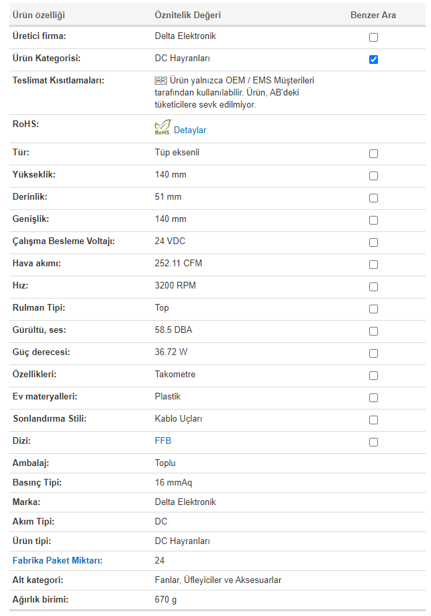Click the RoHS green leaf icon
431x616 pixels.
[162, 127]
